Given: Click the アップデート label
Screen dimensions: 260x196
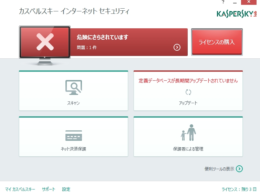Looking at the screenshot, I should (188, 103).
